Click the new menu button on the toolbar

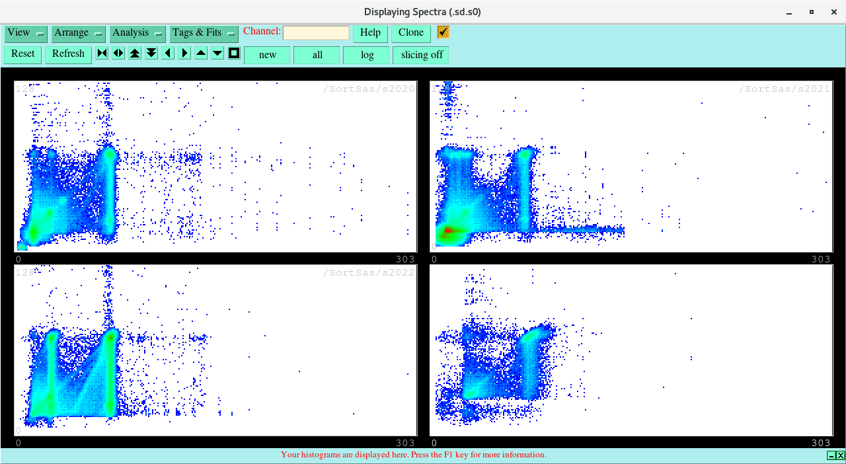(x=267, y=55)
